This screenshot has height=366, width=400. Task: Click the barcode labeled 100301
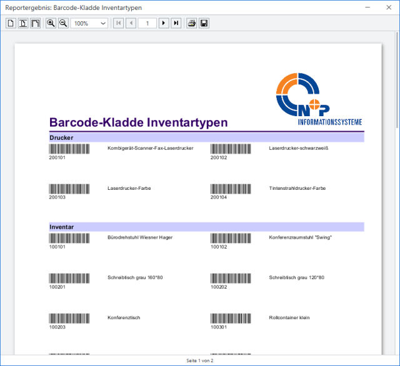click(231, 319)
